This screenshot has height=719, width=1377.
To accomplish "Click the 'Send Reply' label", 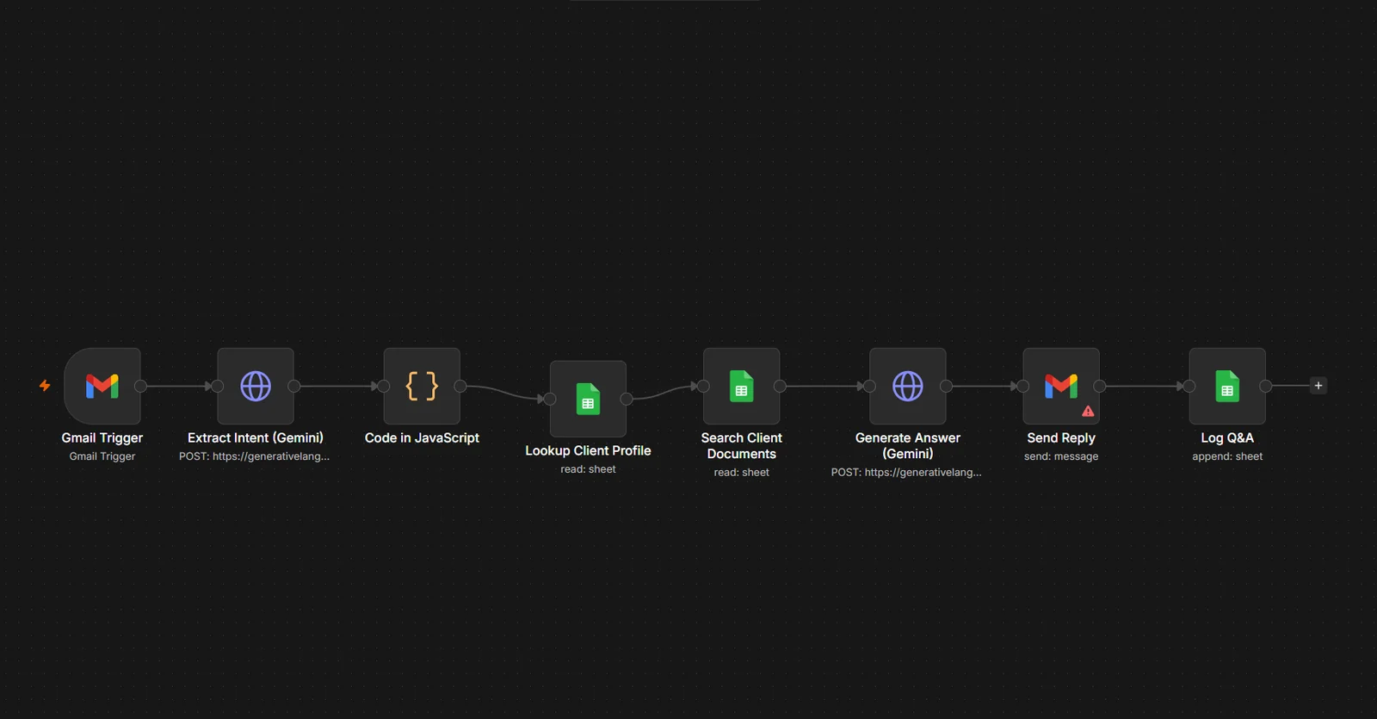I will coord(1061,437).
